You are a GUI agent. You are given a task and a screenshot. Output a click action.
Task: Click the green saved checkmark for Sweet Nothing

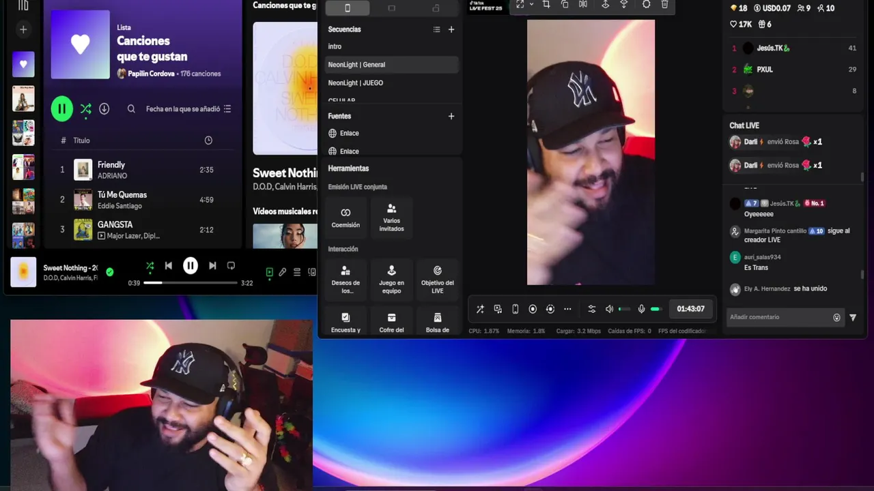click(110, 272)
